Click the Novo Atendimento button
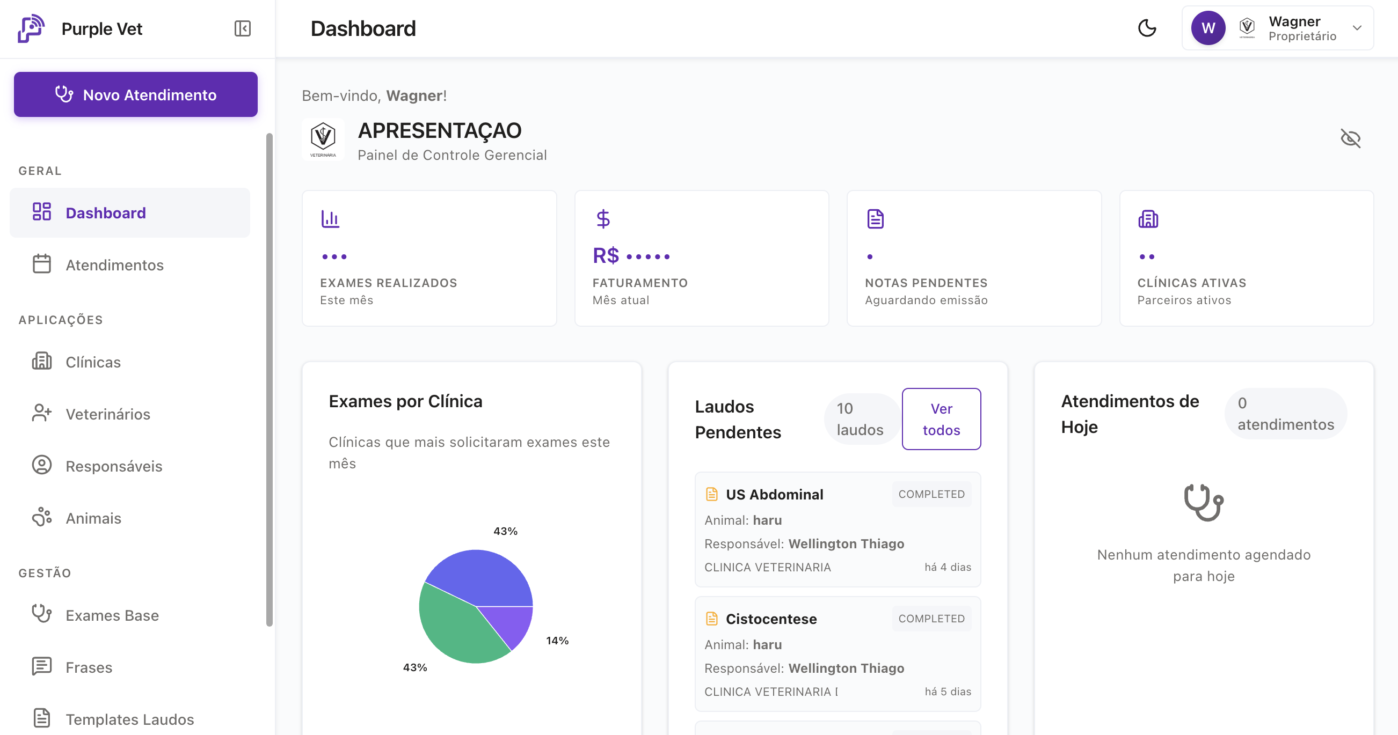This screenshot has height=735, width=1398. coord(135,94)
